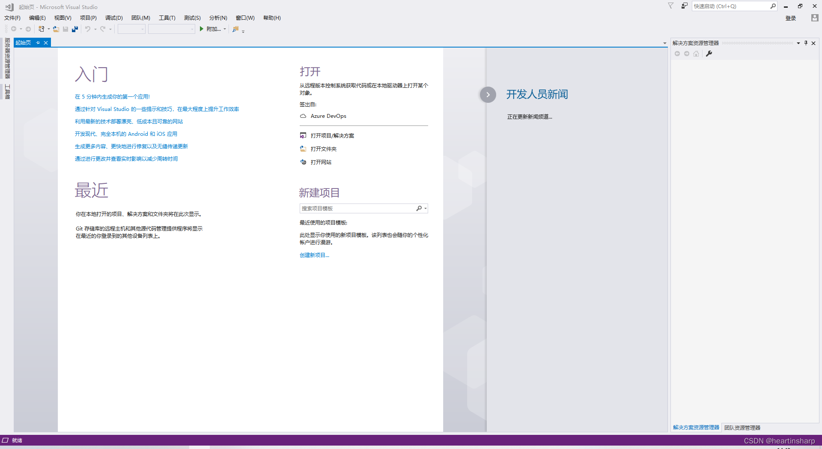Pin the Solution Explorer panel

point(806,43)
